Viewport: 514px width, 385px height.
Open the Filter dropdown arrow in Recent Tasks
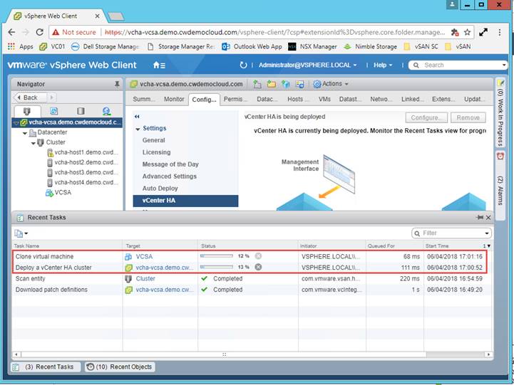coord(487,233)
